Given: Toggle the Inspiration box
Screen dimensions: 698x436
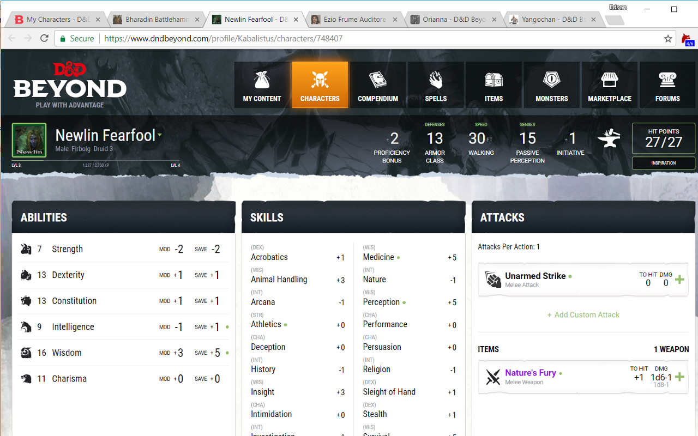Looking at the screenshot, I should (x=664, y=163).
